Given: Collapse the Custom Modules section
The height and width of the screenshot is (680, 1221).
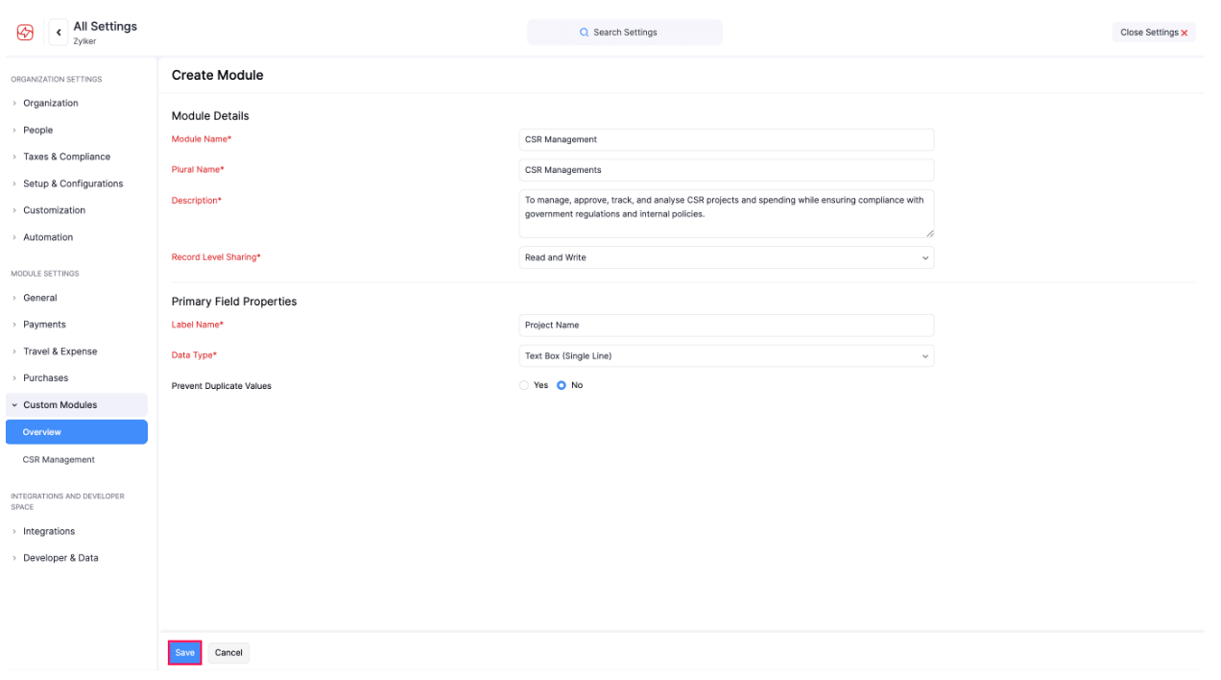Looking at the screenshot, I should tap(14, 404).
